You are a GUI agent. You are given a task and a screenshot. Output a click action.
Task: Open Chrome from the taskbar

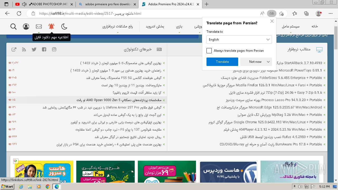48,187
